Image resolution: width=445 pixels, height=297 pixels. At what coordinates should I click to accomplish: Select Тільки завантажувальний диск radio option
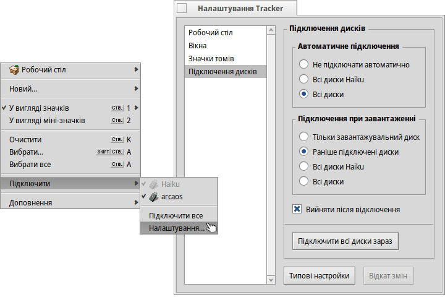click(x=303, y=137)
